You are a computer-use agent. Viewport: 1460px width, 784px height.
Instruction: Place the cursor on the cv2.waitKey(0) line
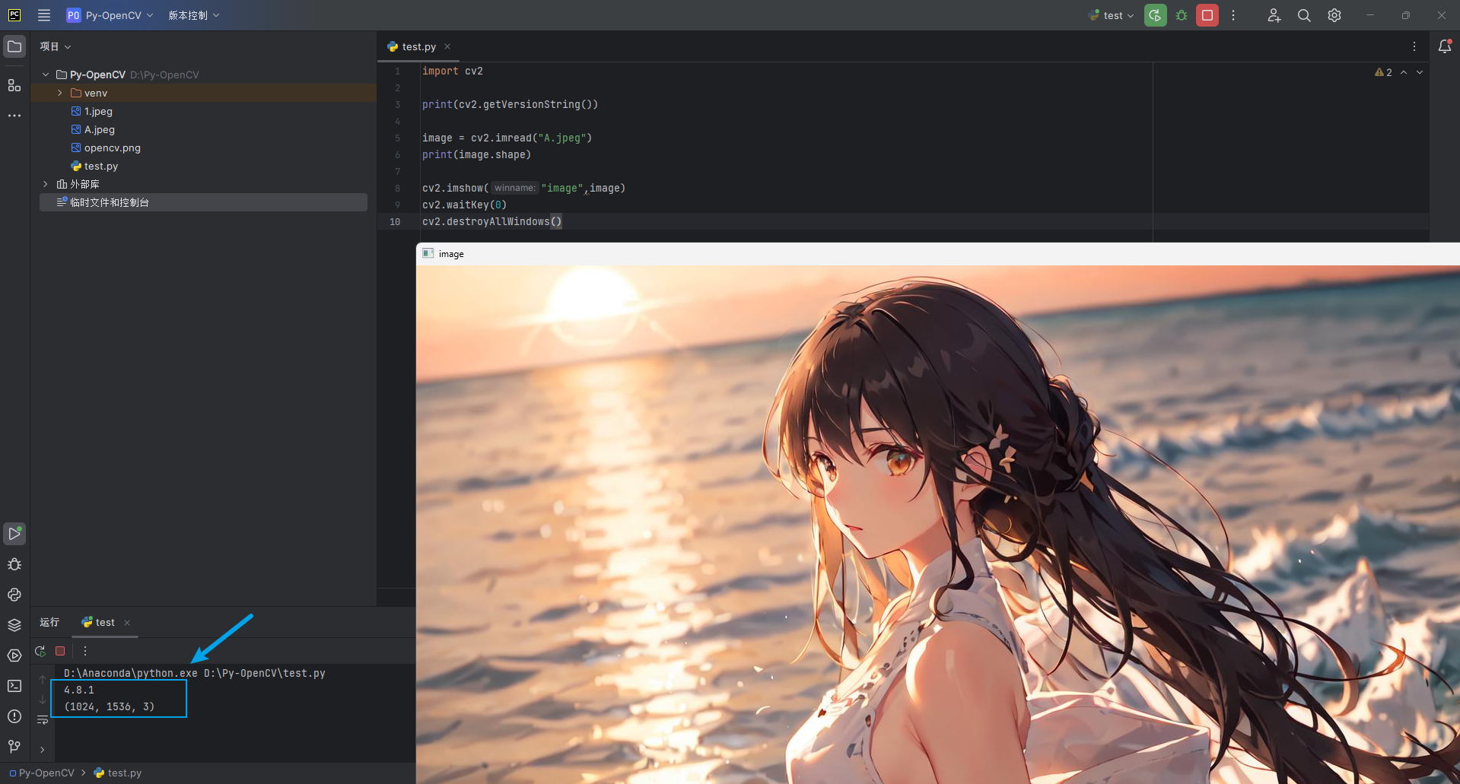click(x=464, y=205)
